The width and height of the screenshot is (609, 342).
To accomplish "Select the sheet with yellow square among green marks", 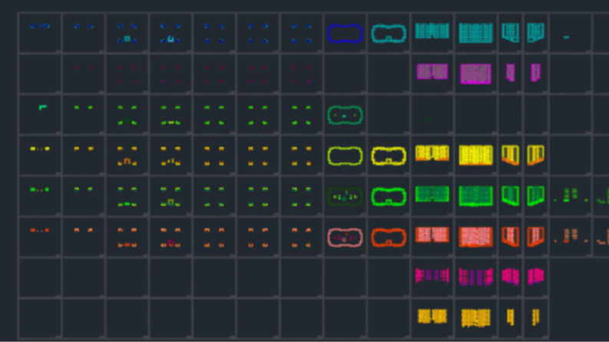I will point(170,196).
